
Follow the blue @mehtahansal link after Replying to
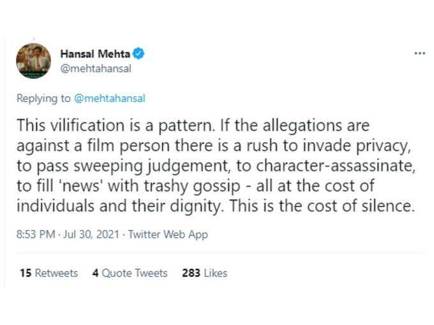110,98
